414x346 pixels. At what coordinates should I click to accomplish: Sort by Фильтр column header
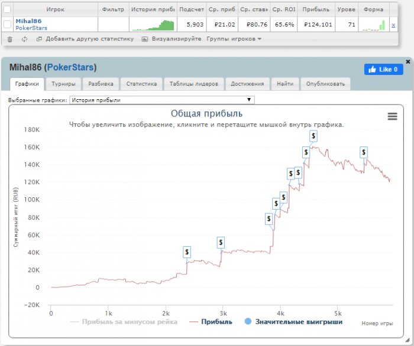tap(114, 9)
